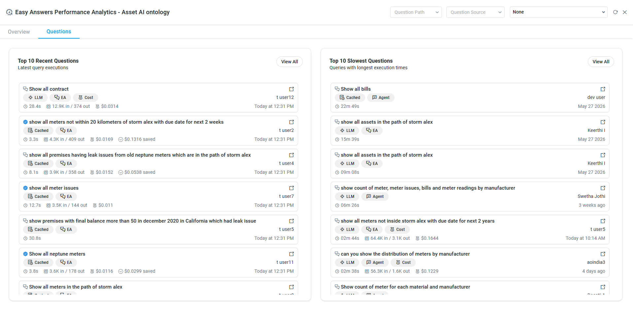Select the Questions tab
The width and height of the screenshot is (633, 311).
(x=59, y=32)
